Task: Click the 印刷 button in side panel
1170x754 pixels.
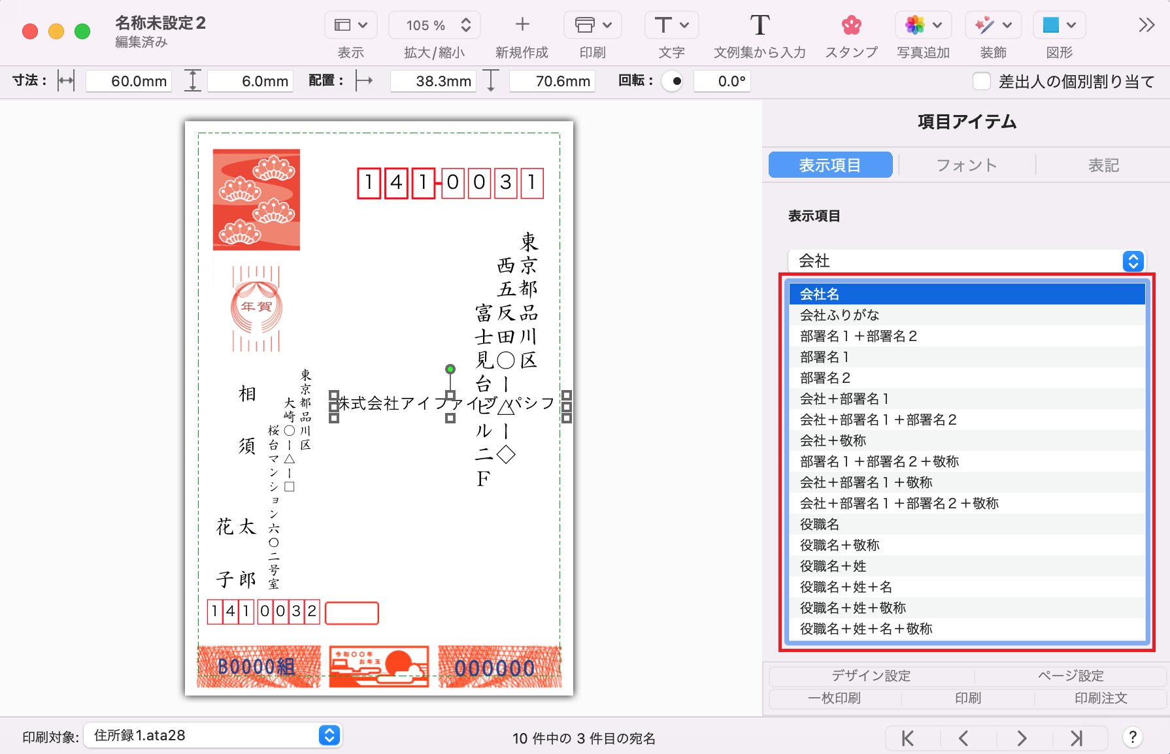Action: 967,698
